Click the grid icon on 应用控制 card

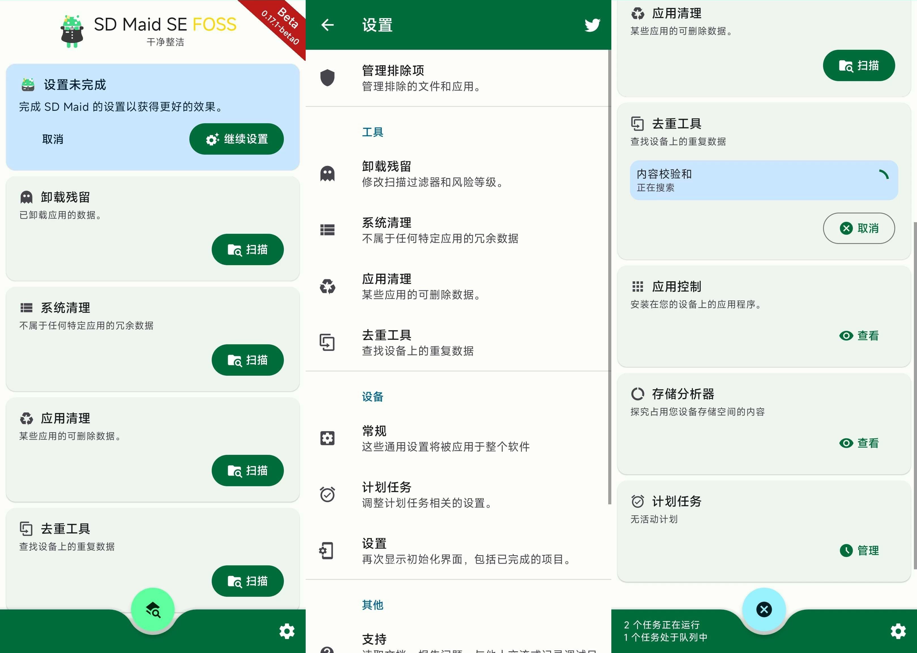click(x=638, y=287)
